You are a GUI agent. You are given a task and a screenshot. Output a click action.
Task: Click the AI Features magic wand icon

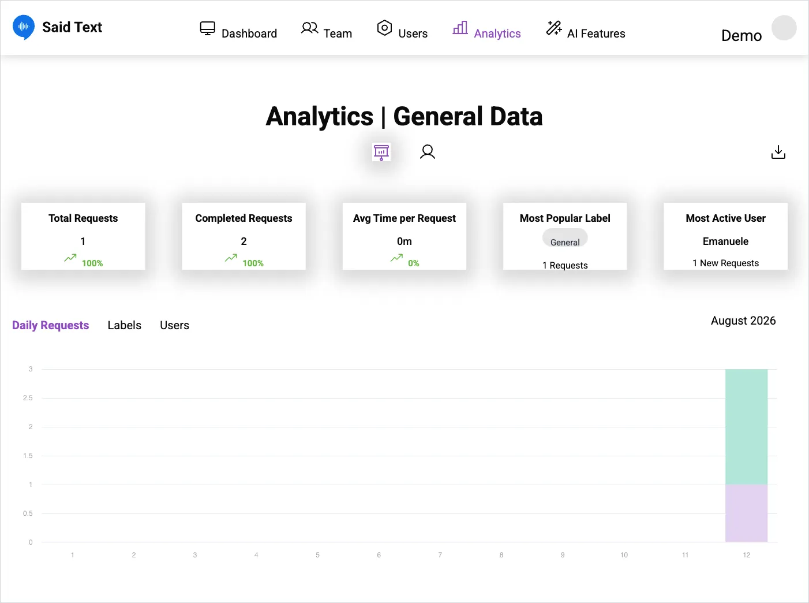click(x=554, y=28)
